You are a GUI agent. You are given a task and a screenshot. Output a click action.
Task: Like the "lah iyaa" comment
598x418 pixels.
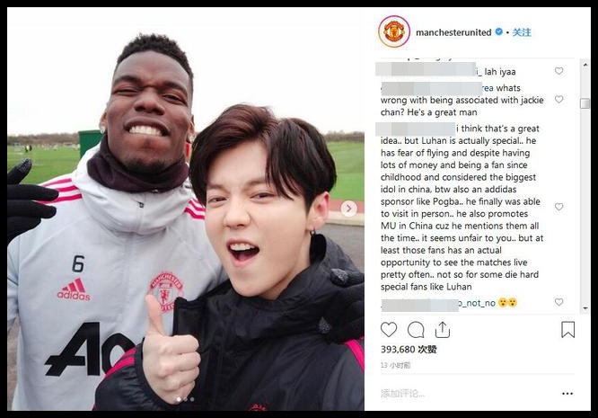[558, 71]
